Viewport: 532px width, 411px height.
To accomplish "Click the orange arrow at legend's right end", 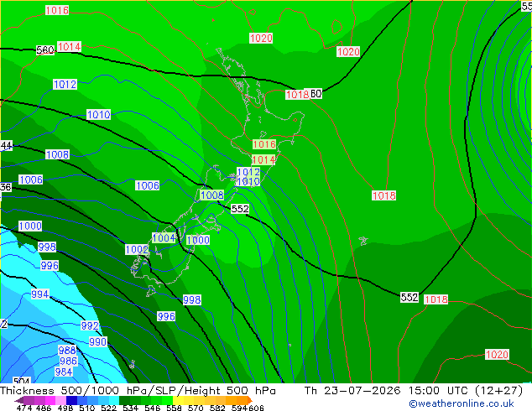I will click(250, 400).
